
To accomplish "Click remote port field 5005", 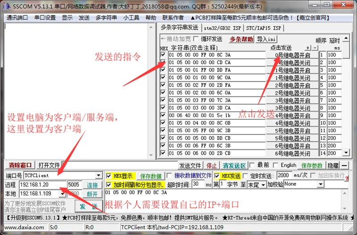I will point(75,185).
